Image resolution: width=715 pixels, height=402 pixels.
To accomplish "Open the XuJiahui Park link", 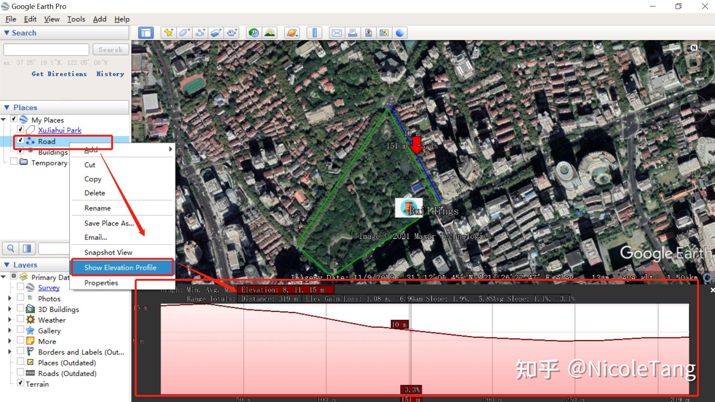I will [x=60, y=130].
